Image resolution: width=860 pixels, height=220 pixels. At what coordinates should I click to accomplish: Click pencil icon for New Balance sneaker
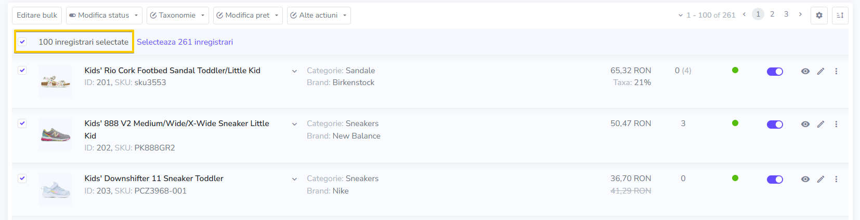(820, 125)
